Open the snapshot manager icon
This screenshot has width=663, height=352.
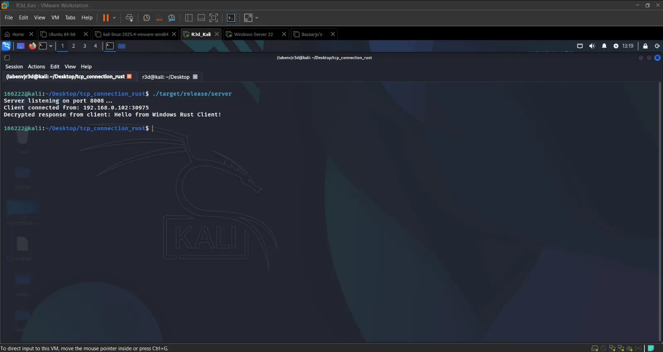click(172, 18)
